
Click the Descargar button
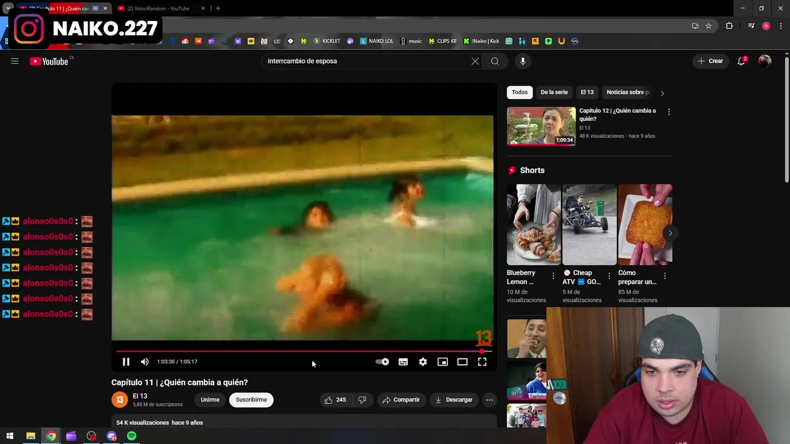pos(454,400)
